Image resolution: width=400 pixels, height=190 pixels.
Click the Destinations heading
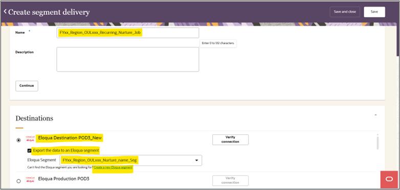coord(34,118)
